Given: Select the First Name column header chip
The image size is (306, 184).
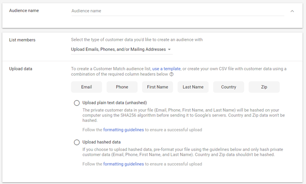Looking at the screenshot, I should [x=157, y=87].
